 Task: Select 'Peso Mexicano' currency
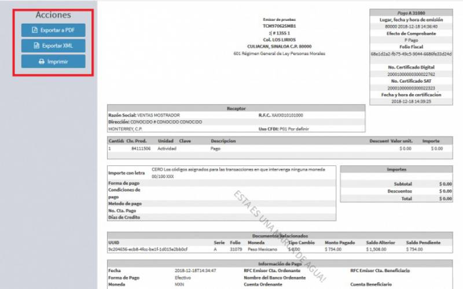tap(262, 249)
